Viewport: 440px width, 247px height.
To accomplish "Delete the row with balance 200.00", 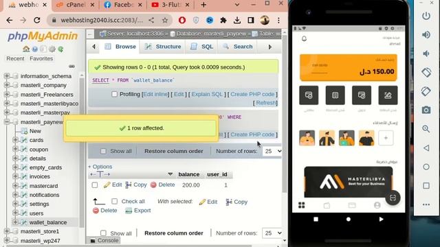I will pyautogui.click(x=163, y=185).
